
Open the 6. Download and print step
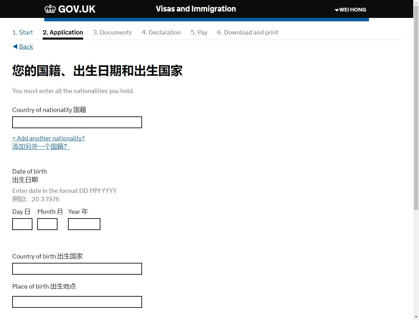coord(248,32)
